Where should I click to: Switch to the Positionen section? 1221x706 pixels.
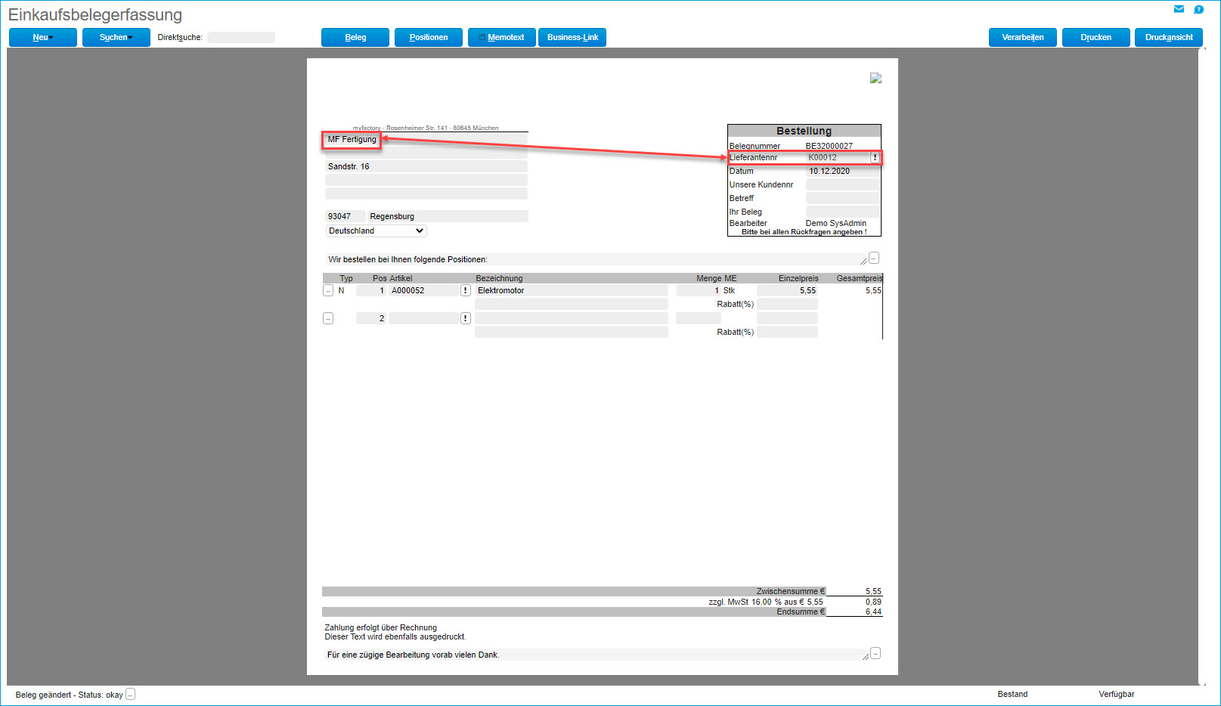(x=428, y=37)
